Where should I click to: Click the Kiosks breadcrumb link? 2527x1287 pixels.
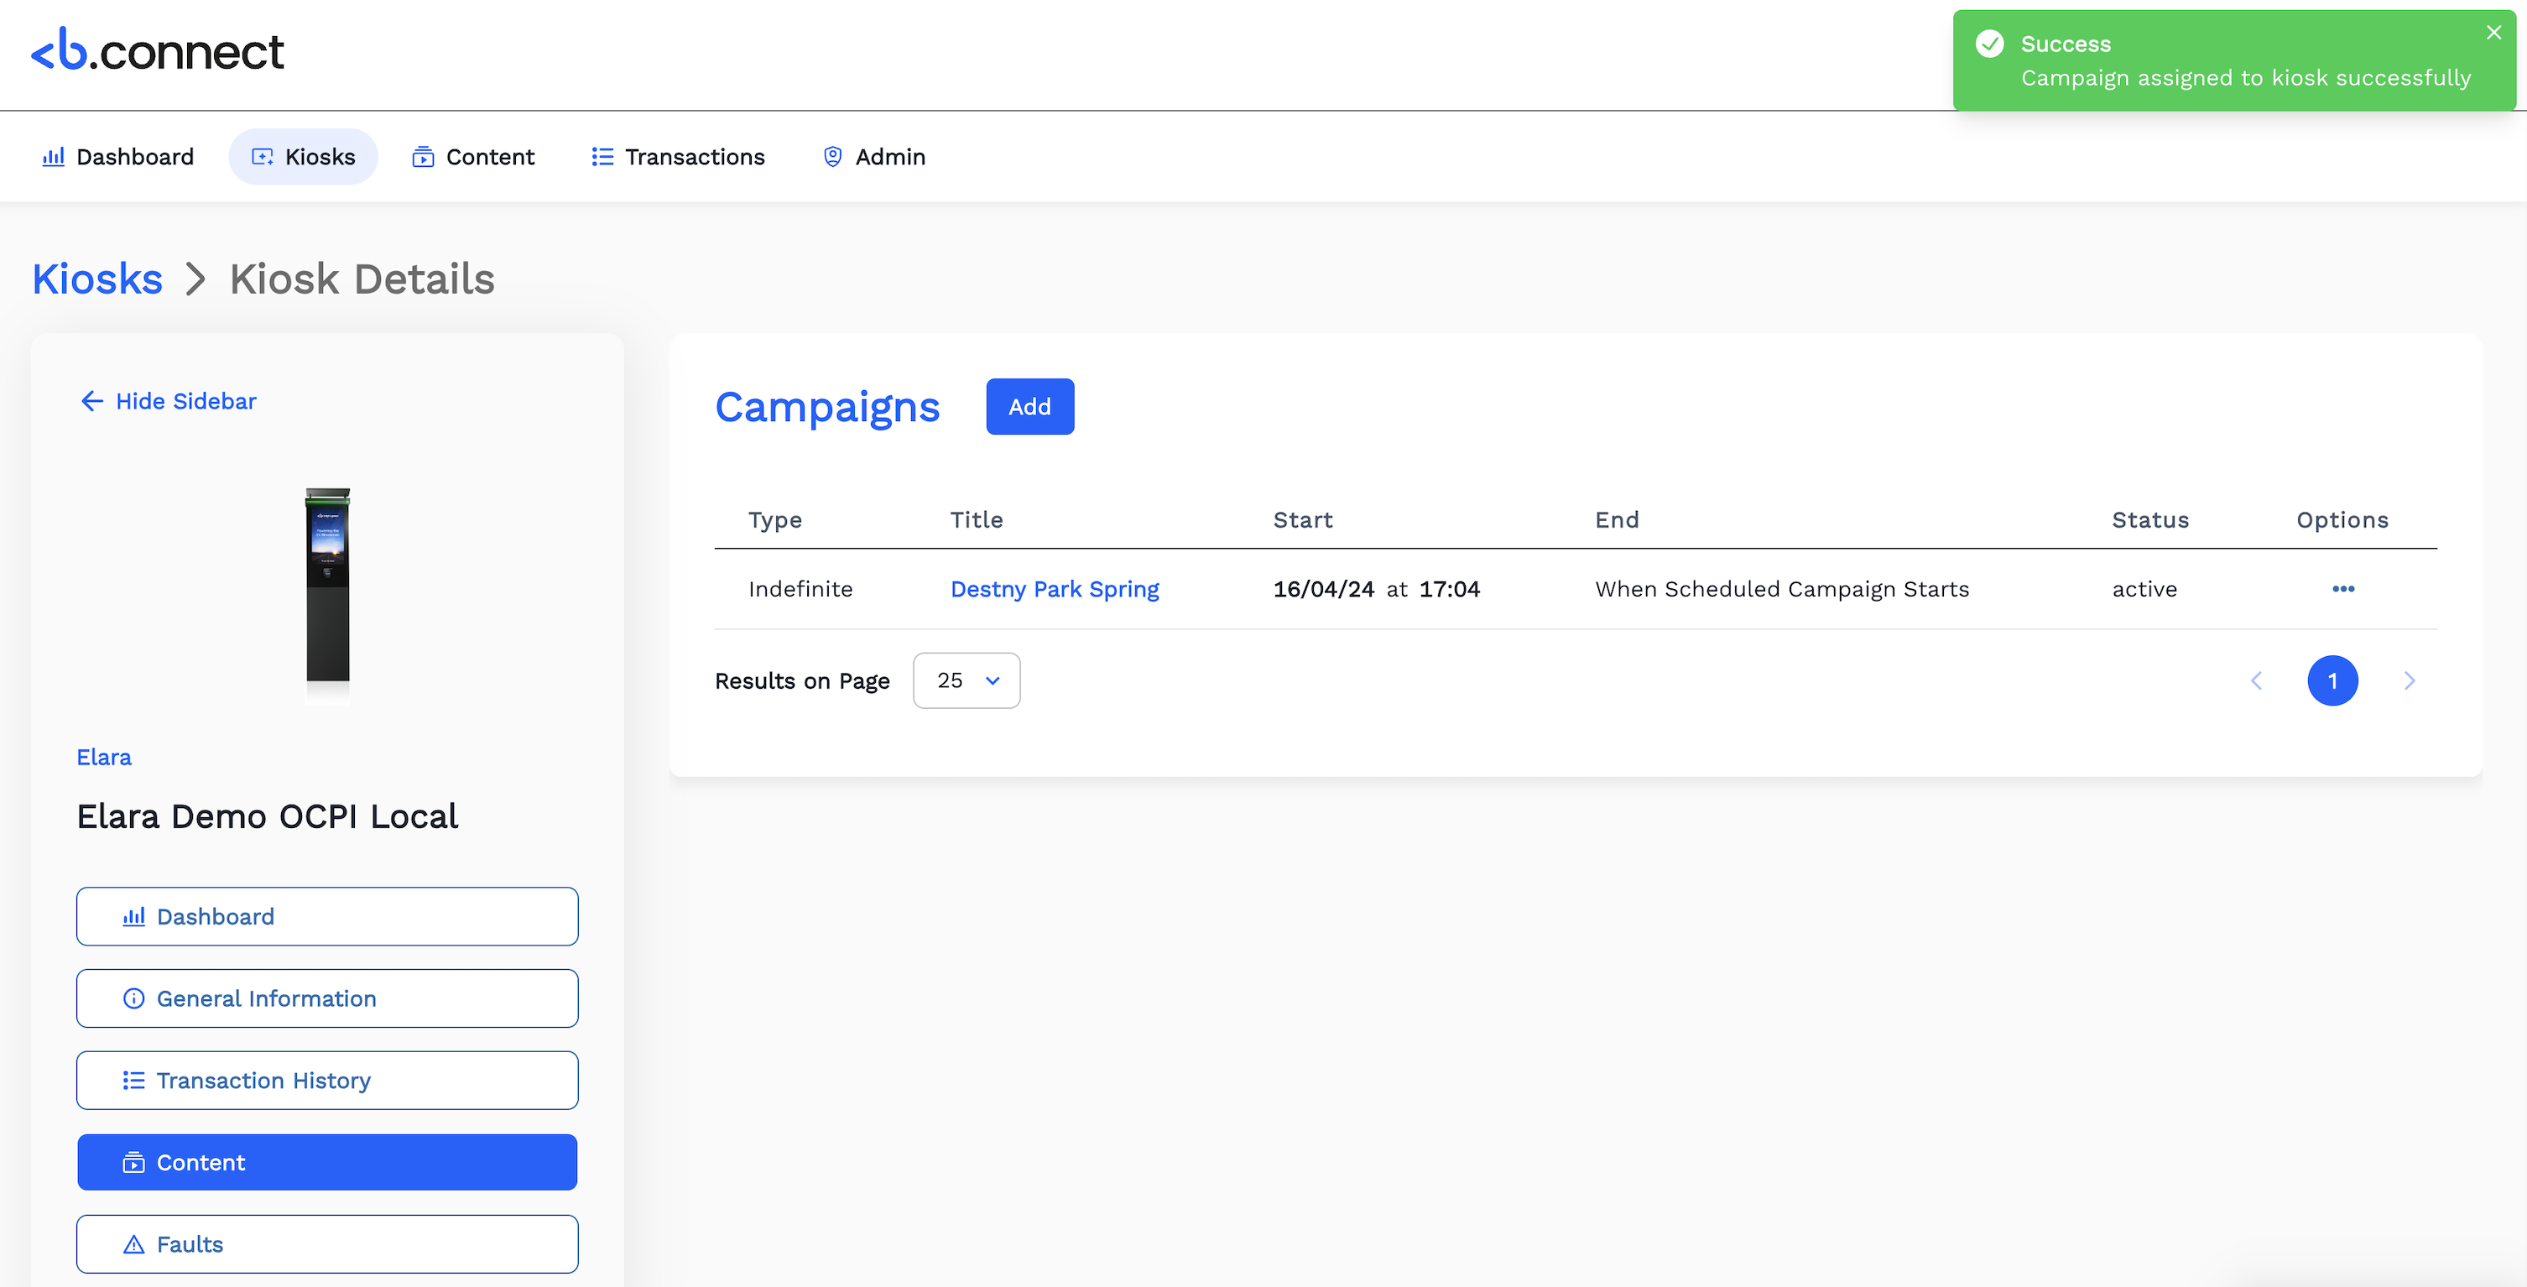(x=97, y=279)
